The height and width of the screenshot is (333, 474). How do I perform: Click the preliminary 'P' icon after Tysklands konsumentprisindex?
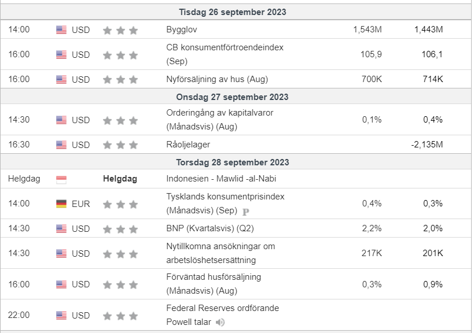tap(246, 212)
